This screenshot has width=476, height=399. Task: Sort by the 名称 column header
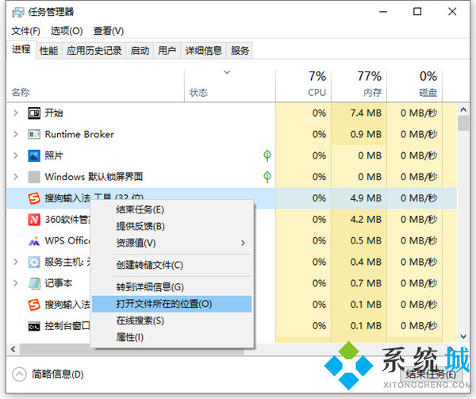(95, 86)
